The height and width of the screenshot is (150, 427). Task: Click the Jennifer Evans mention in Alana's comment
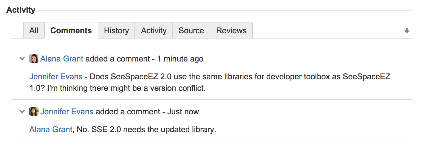tap(56, 77)
